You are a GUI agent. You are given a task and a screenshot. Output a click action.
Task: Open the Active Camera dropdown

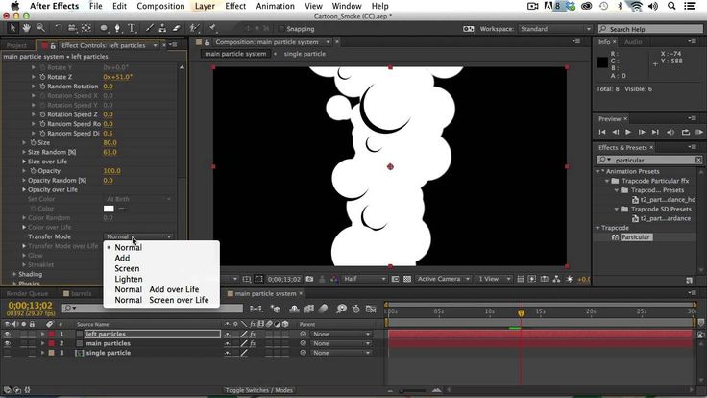point(443,279)
